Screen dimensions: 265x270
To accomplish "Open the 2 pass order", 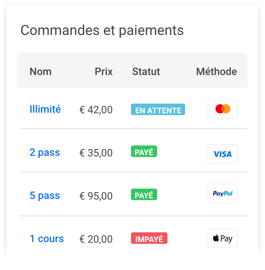I will (x=45, y=152).
